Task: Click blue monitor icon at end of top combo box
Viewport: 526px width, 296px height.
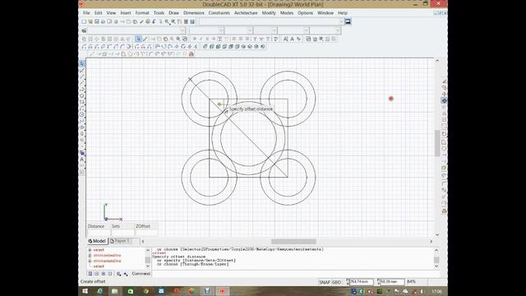Action: point(348,21)
